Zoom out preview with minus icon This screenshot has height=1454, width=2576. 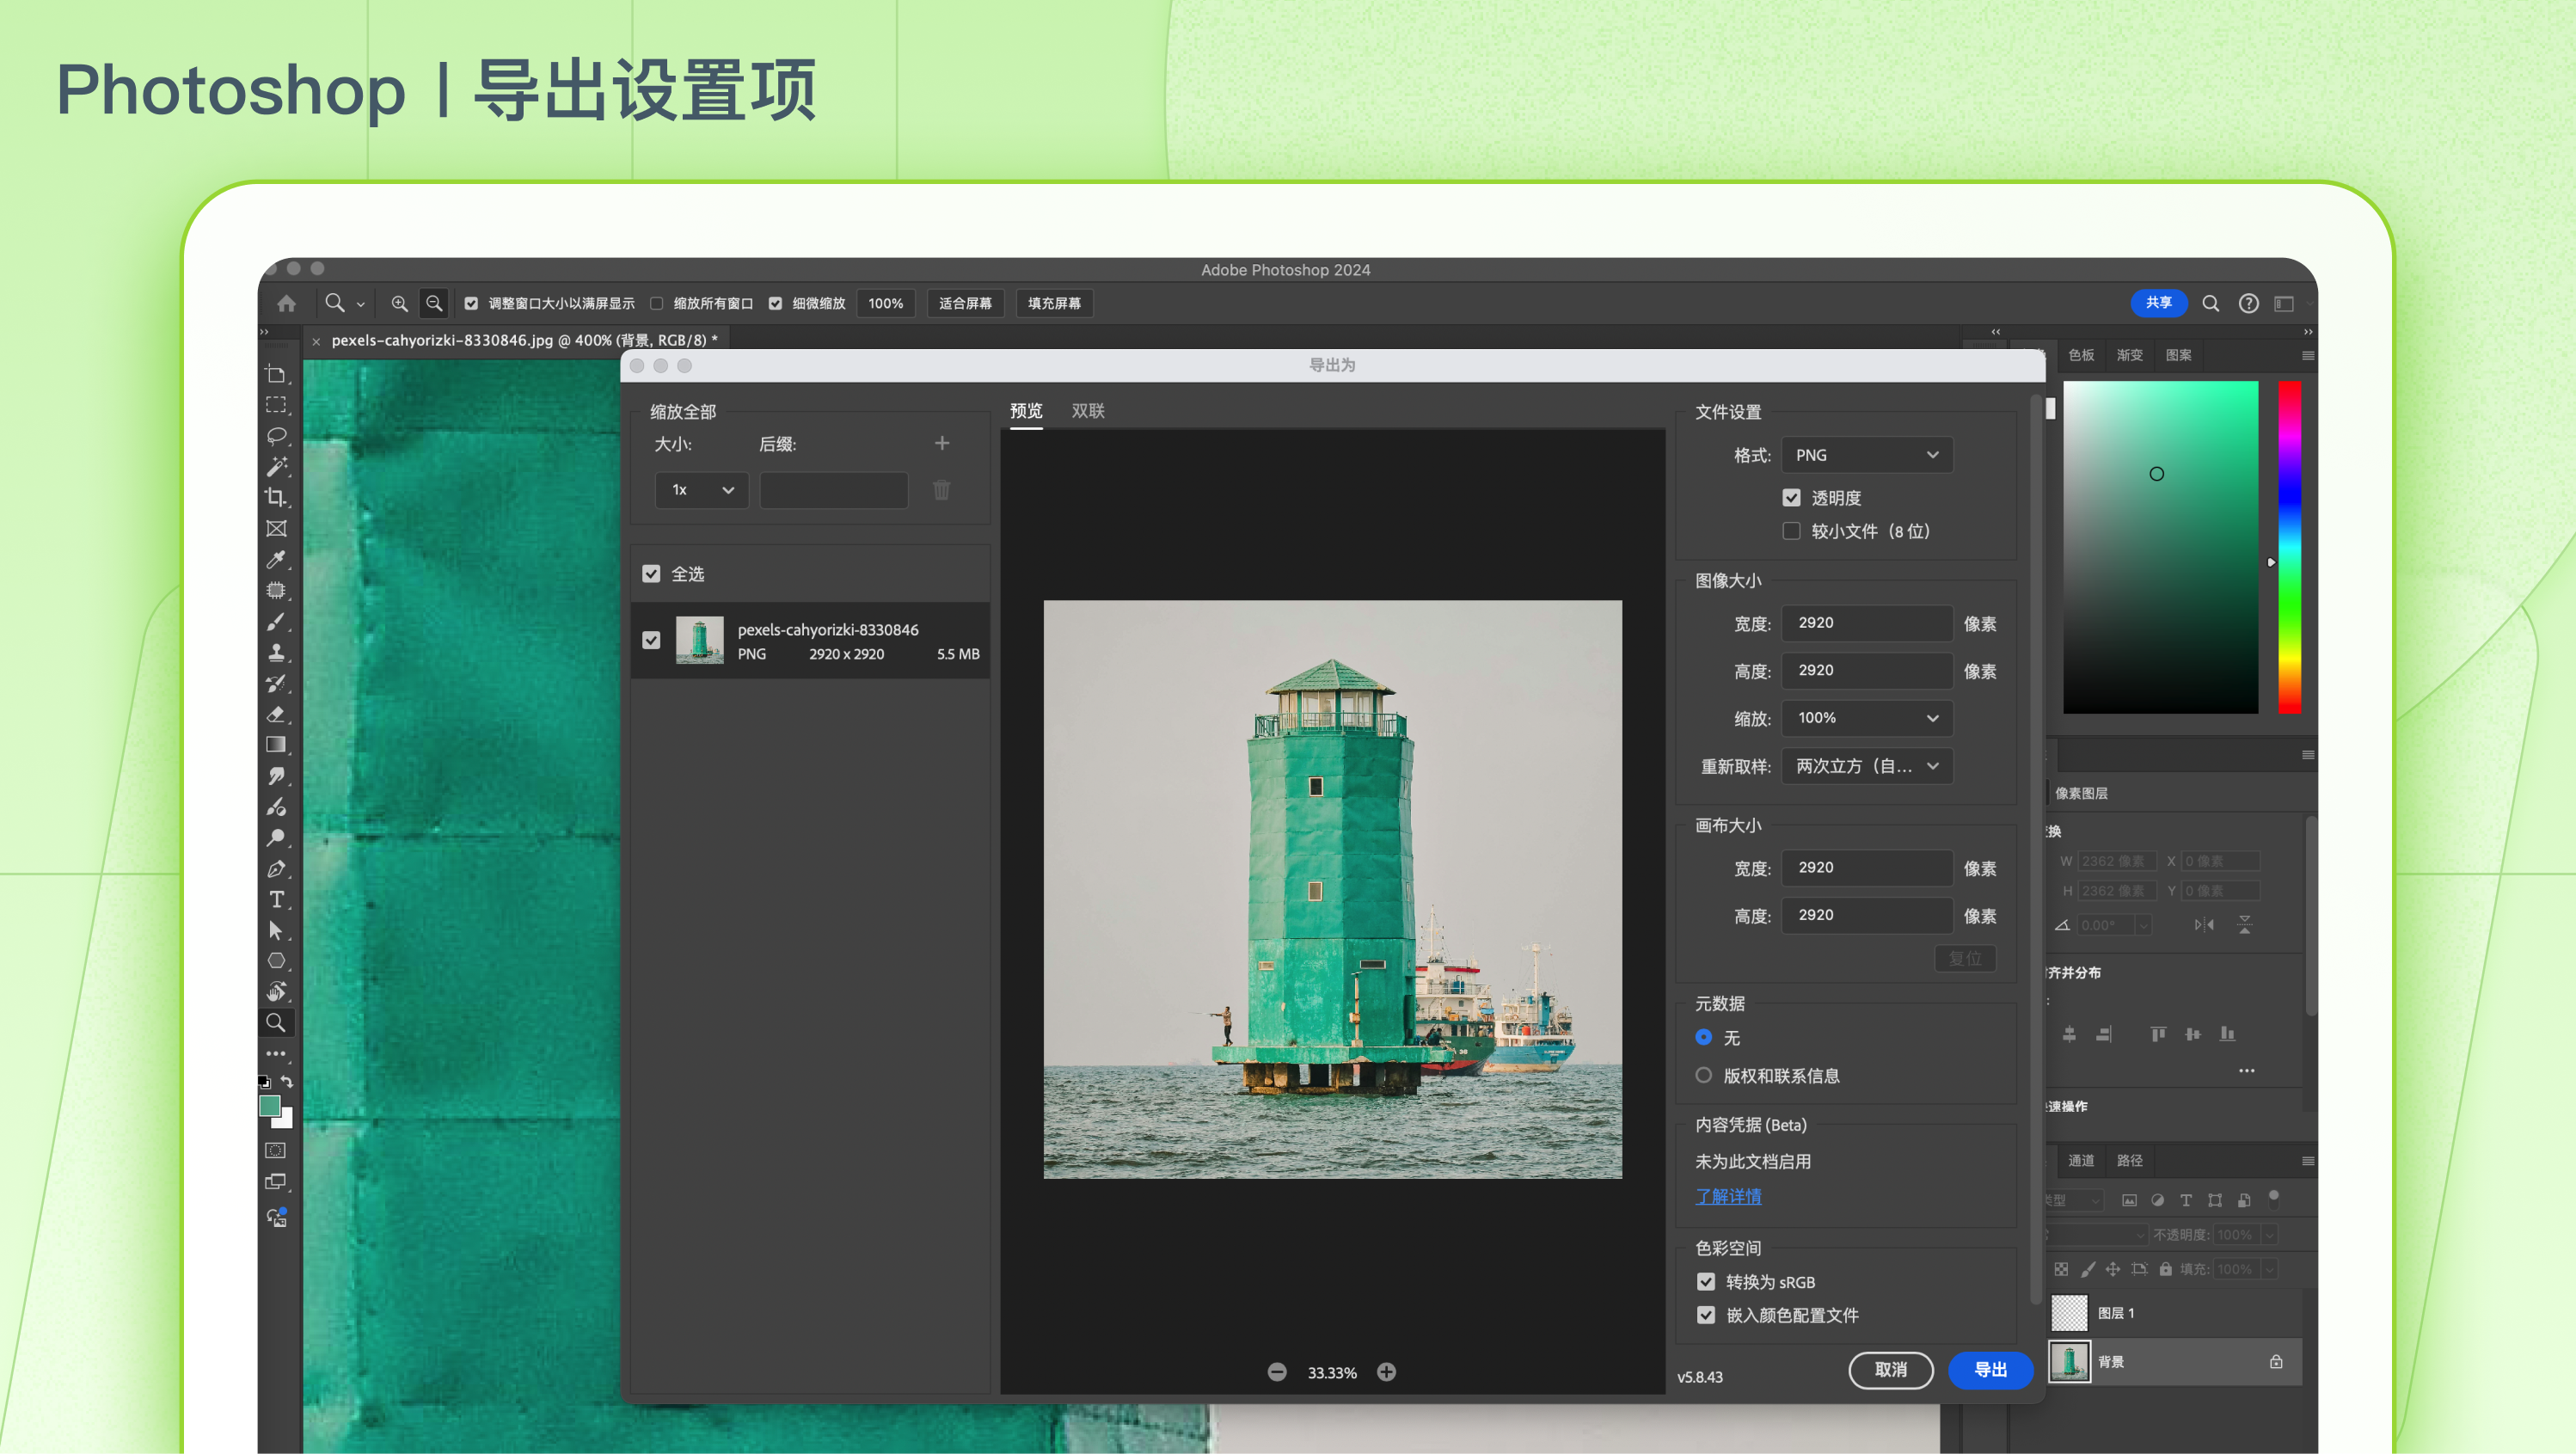pos(1277,1372)
